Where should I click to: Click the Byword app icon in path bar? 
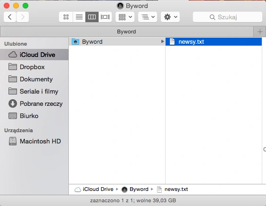point(125,190)
